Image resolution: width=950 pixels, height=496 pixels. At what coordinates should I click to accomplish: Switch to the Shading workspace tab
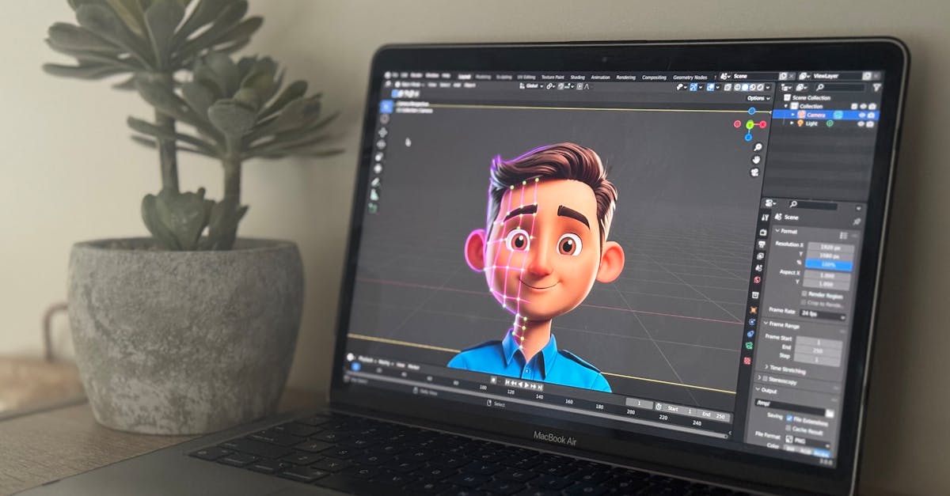(577, 78)
